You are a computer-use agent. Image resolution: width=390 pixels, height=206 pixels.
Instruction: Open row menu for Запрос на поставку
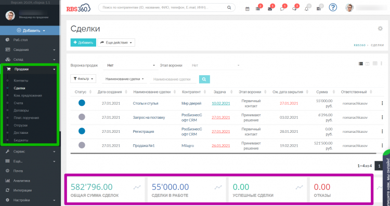point(382,117)
